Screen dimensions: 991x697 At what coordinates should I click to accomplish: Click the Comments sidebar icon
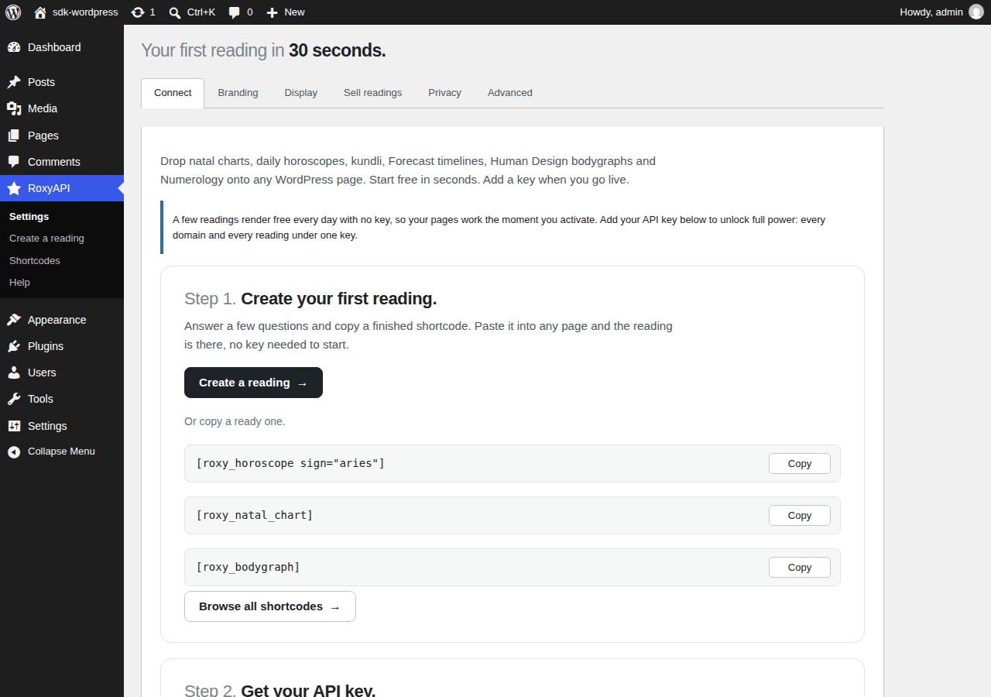click(14, 162)
